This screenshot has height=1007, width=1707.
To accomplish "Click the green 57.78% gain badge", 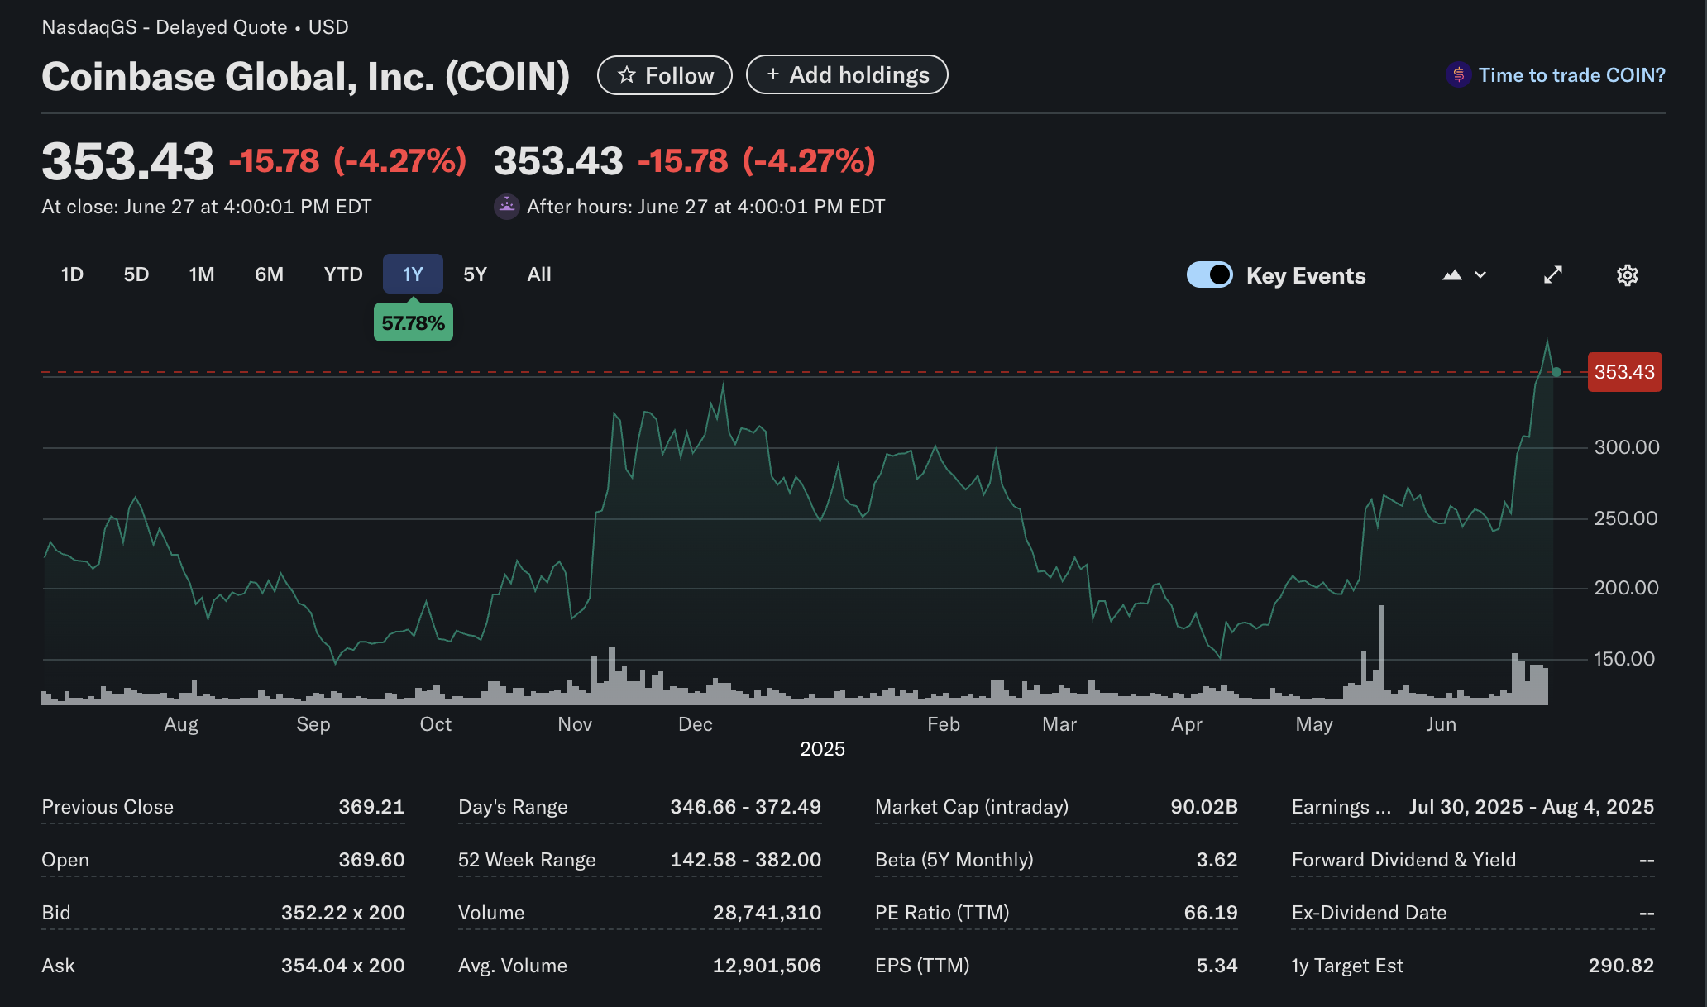I will (413, 322).
